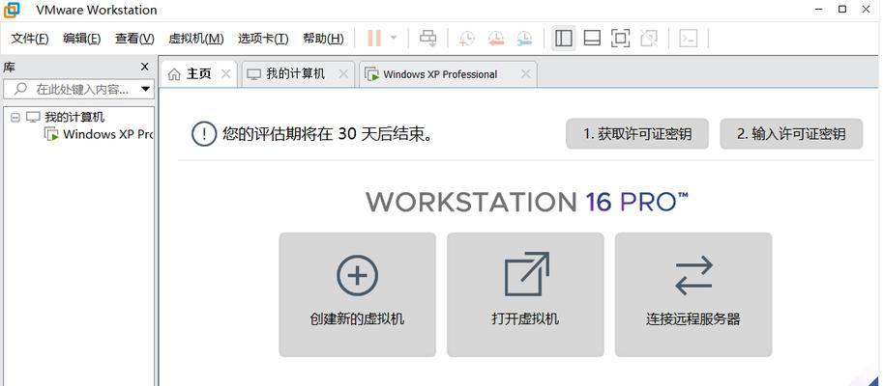Open the 选项卡(T) menu

coord(263,39)
